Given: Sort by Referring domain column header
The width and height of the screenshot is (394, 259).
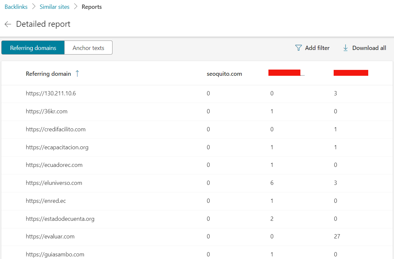Looking at the screenshot, I should (x=48, y=74).
